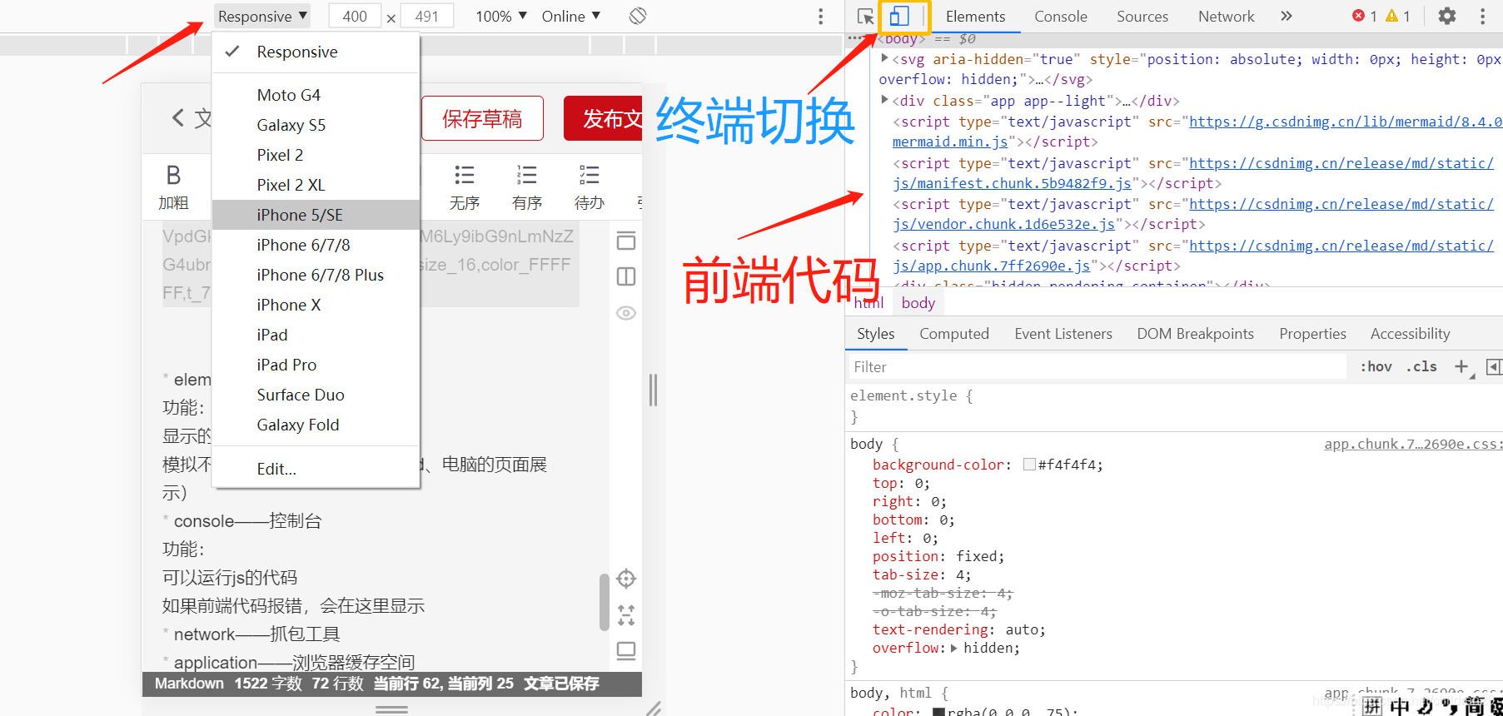1503x716 pixels.
Task: Toggle computed styles sidebar icon
Action: pyautogui.click(x=1494, y=367)
